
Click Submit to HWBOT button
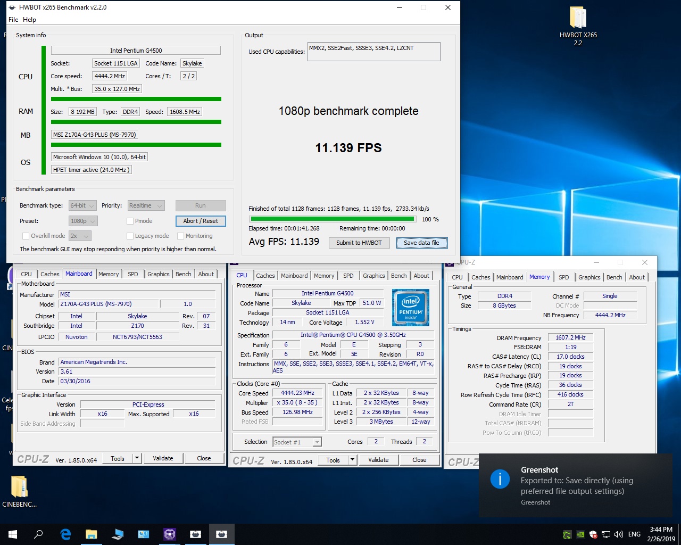tap(359, 243)
